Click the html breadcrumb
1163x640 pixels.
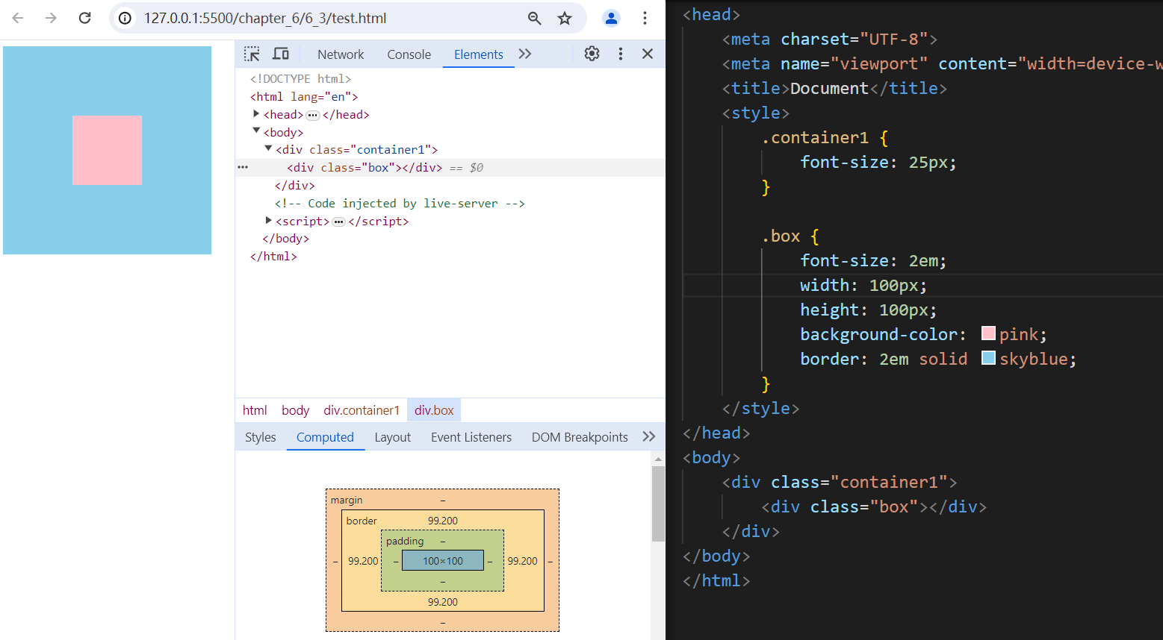coord(255,410)
